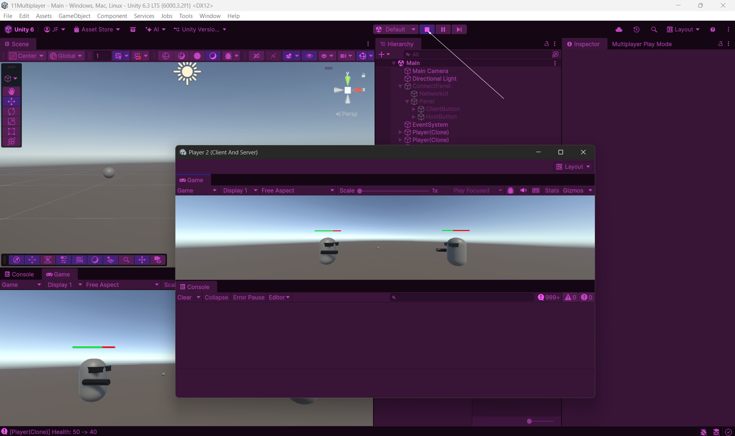735x436 pixels.
Task: Click the Step frame button
Action: (459, 30)
